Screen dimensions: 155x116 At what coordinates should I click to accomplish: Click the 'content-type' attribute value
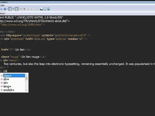click(x=31, y=35)
